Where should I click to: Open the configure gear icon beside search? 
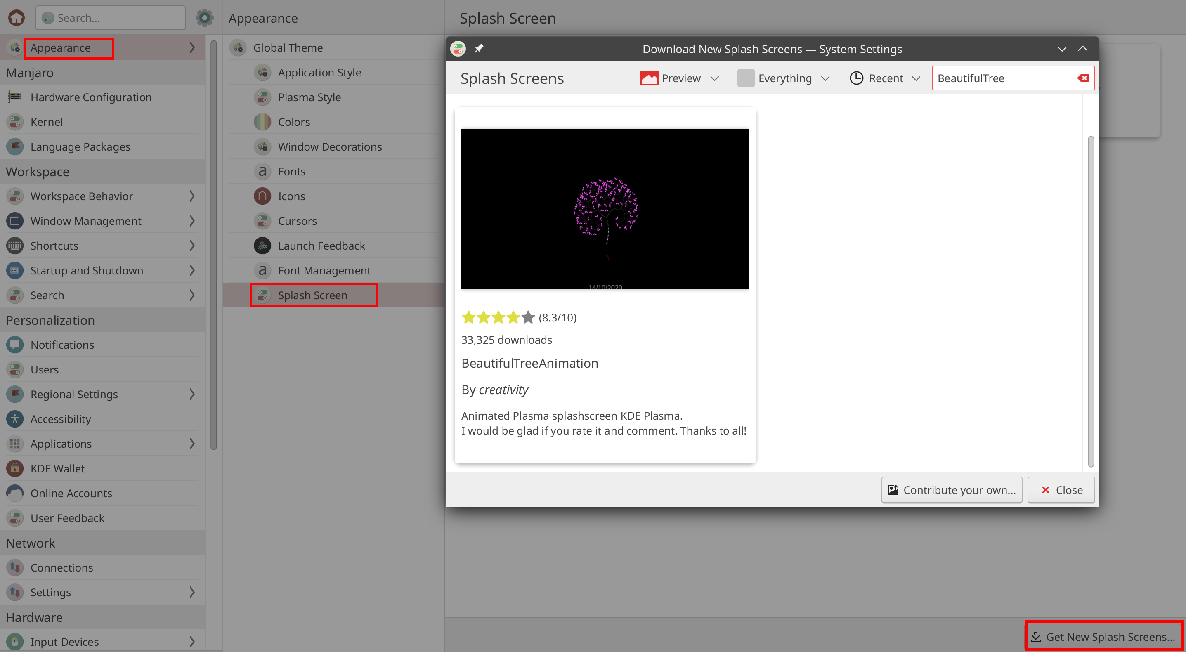point(204,18)
